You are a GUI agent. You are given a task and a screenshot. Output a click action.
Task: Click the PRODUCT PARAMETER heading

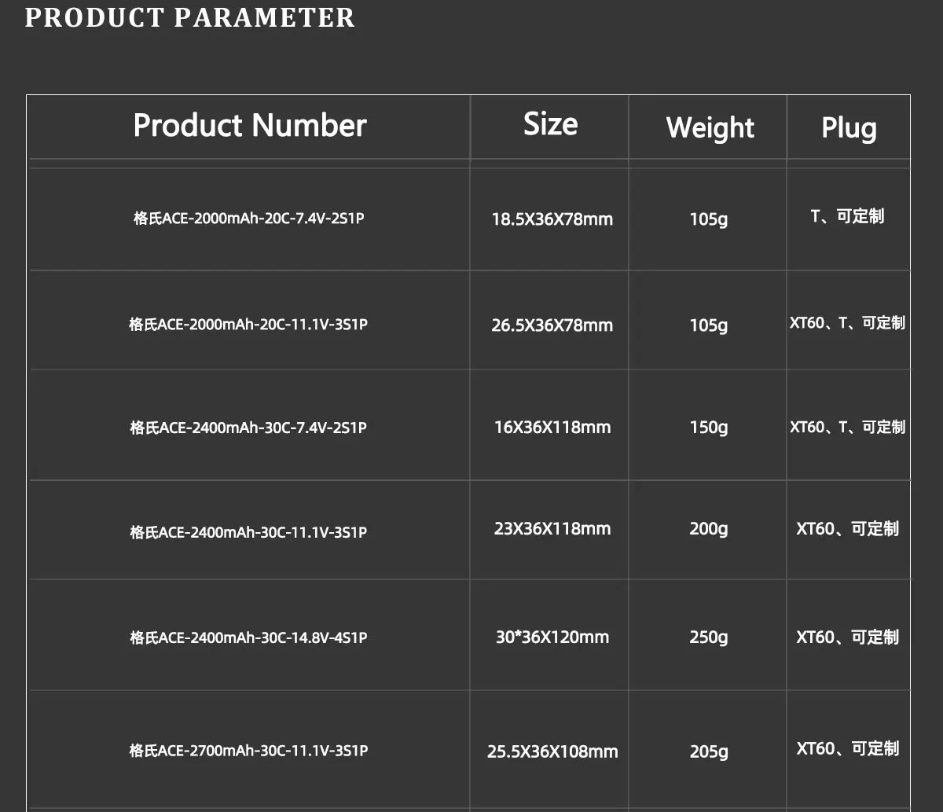[189, 17]
